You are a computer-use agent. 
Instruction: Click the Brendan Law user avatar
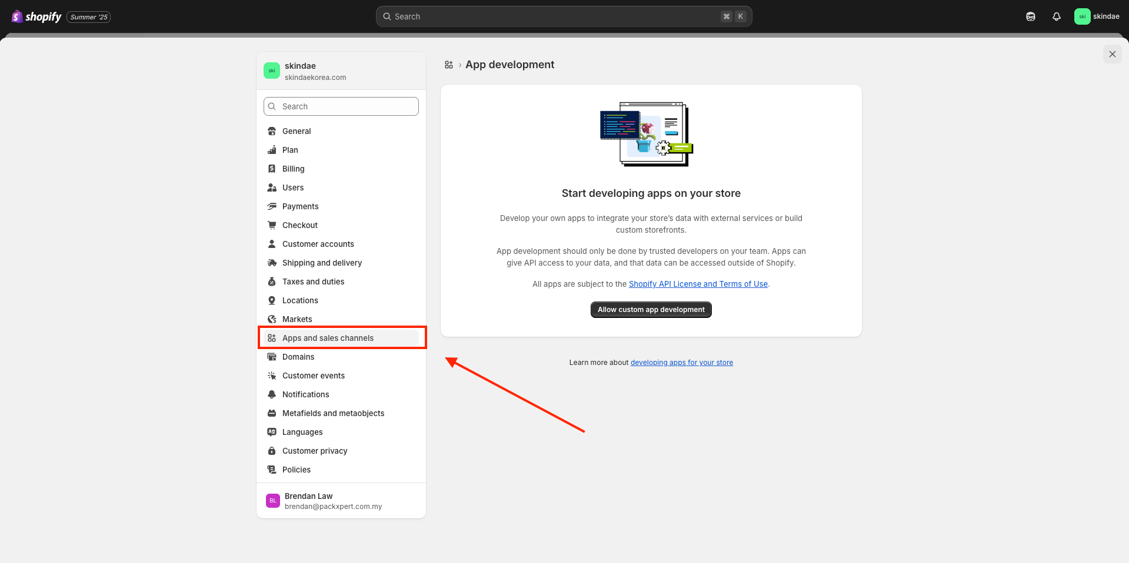coord(272,501)
